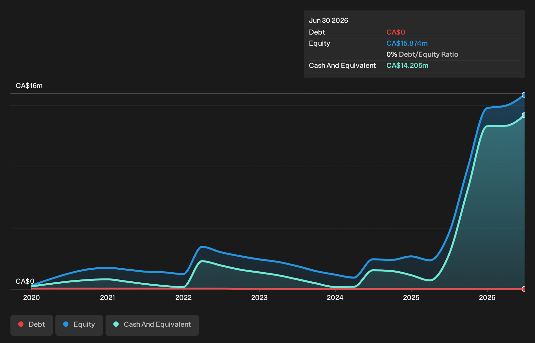Click the 0% Debt/Equity Ratio text
The width and height of the screenshot is (535, 343).
(422, 54)
